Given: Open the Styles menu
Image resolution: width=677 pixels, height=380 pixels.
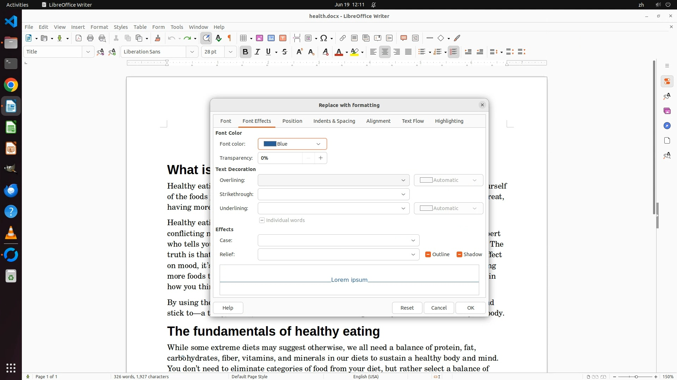Looking at the screenshot, I should pos(121,27).
